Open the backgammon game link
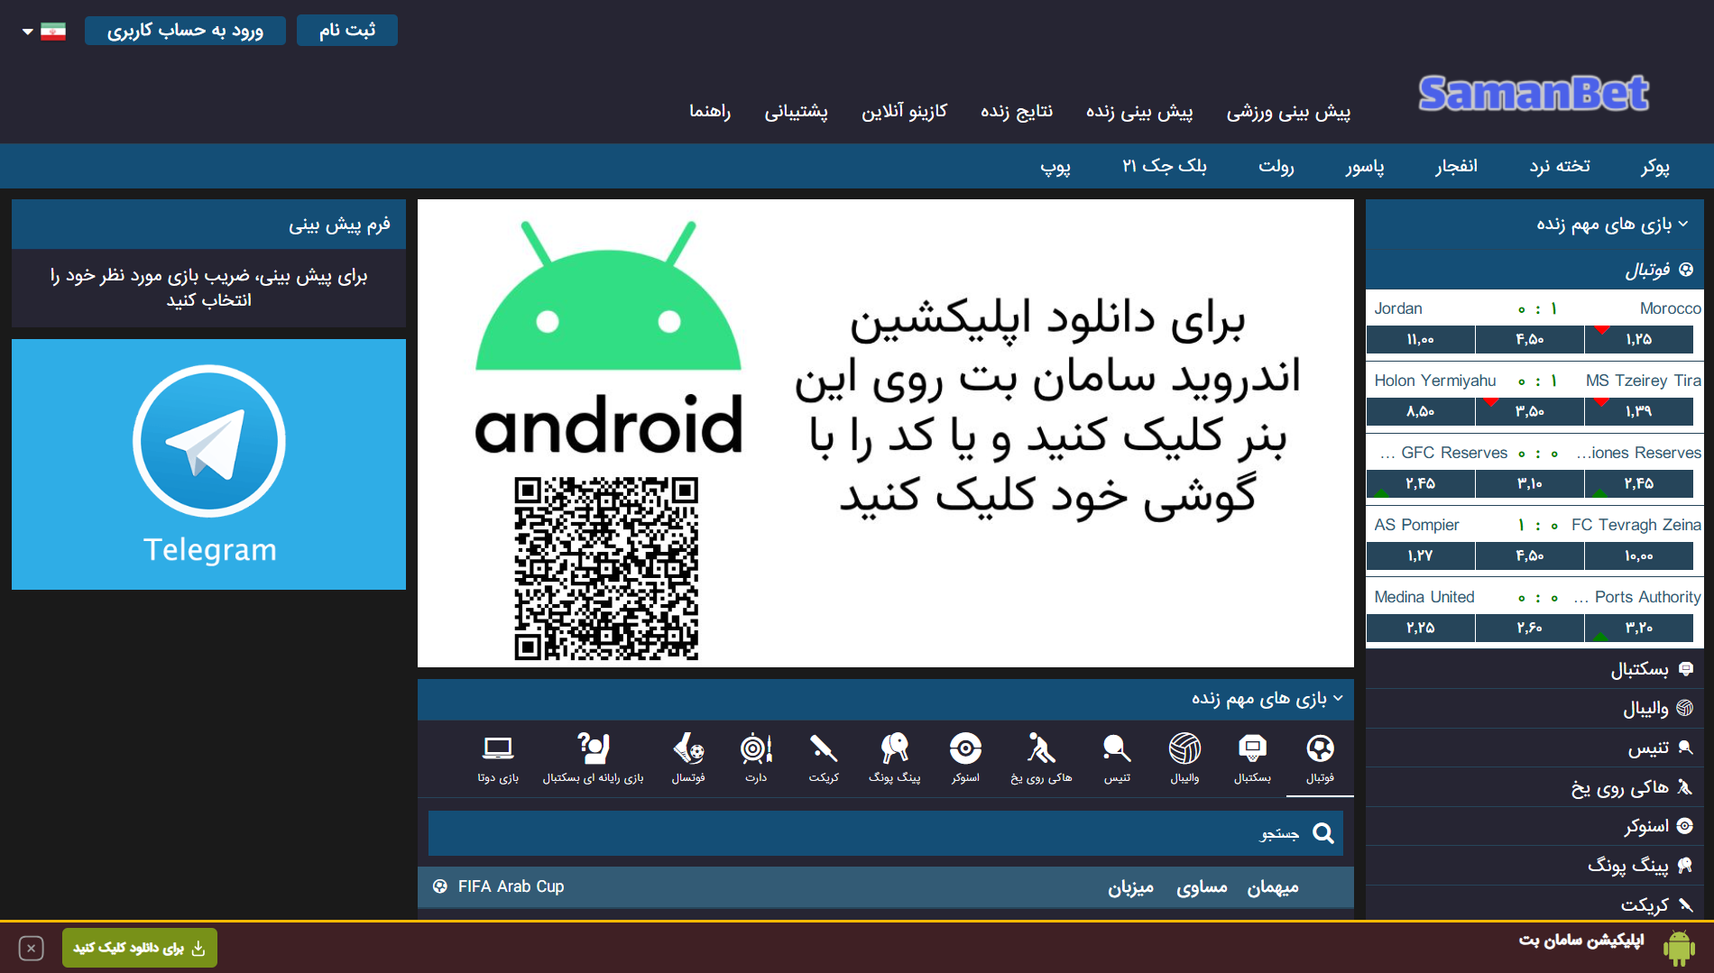The height and width of the screenshot is (973, 1714). [1560, 167]
